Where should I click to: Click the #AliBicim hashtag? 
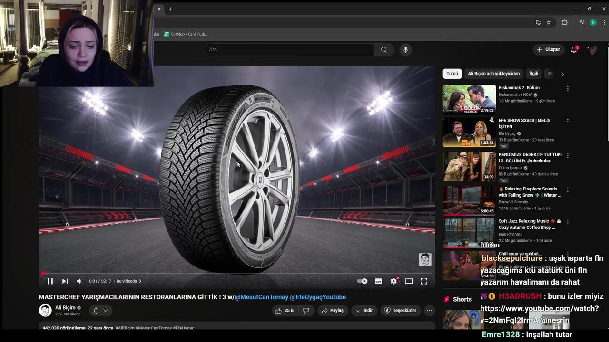(x=125, y=328)
